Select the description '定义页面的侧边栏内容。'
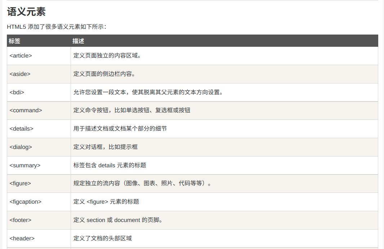Screen dimensions: 384x249 (x=104, y=74)
